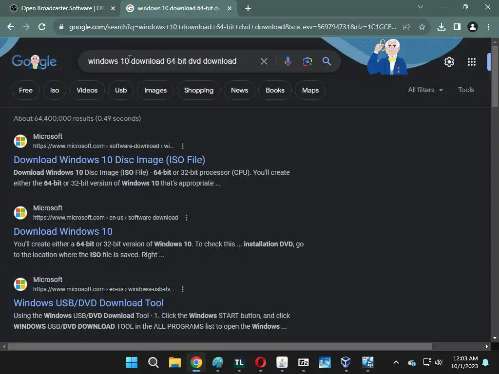Share this page from address bar

coord(406,27)
